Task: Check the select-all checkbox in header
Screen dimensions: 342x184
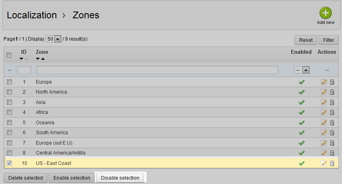Action: (9, 55)
